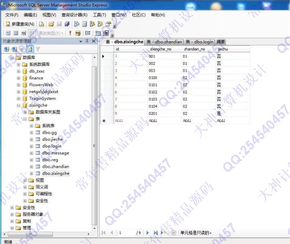Viewport: 290px width, 244px height.
Task: Pin the Object Explorer panel (auto hide)
Action: coord(87,41)
